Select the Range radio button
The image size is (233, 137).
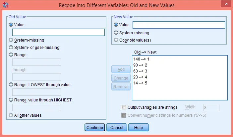(11, 55)
